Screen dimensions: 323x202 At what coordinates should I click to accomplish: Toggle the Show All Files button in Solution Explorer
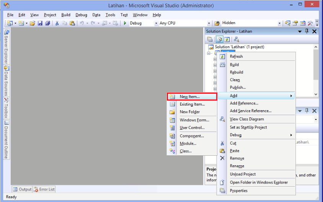click(x=220, y=39)
